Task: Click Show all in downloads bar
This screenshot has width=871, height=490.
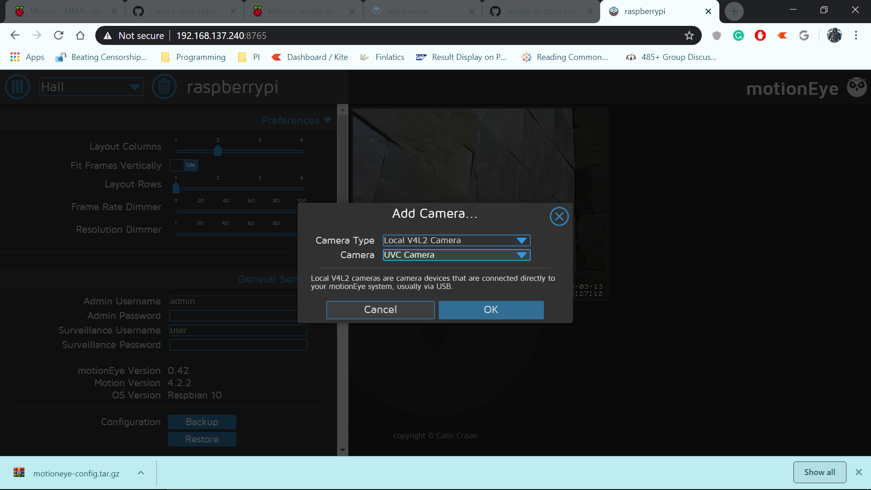Action: tap(819, 472)
